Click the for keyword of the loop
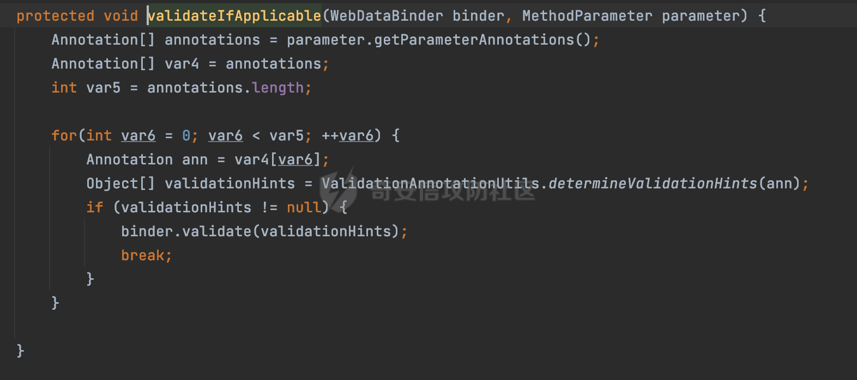Screen dimensions: 857x380 pos(64,136)
